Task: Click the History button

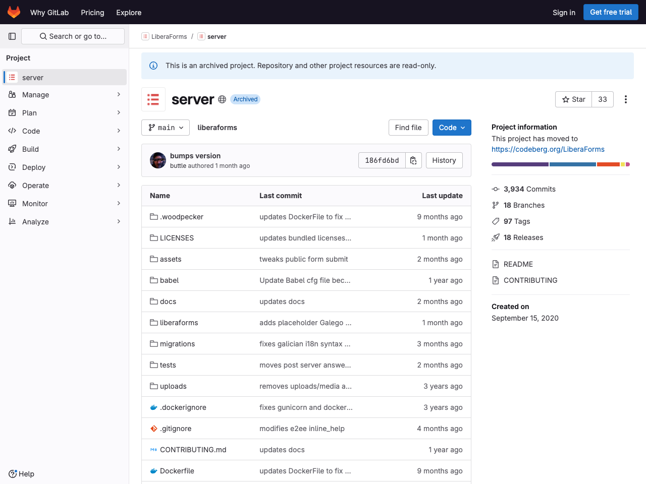Action: (x=444, y=160)
